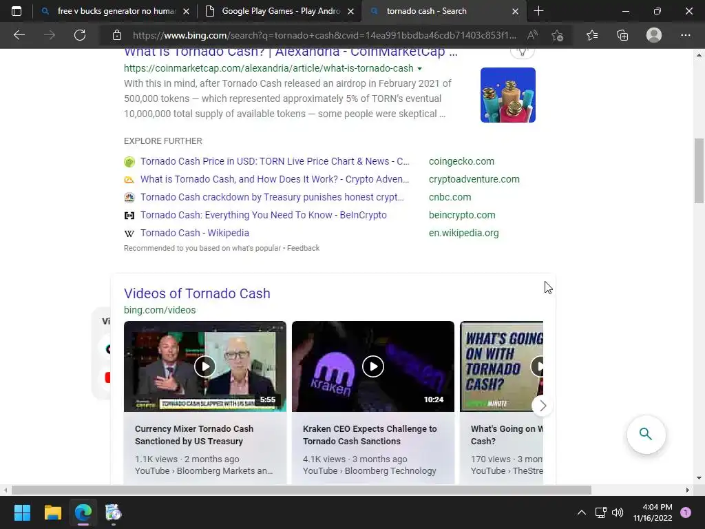Close the Google Play Games tab
The height and width of the screenshot is (529, 705).
(x=351, y=11)
